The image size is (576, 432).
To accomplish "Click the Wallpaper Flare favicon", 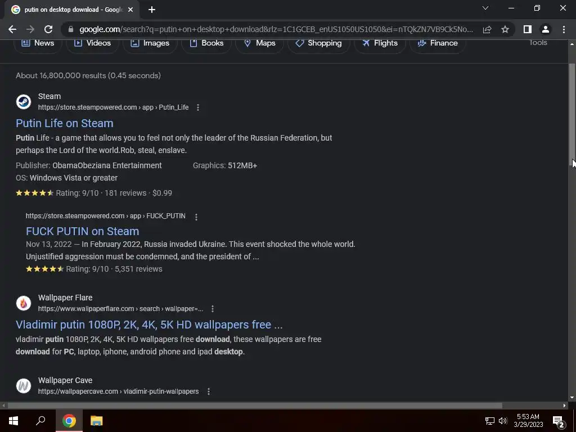I will [24, 303].
